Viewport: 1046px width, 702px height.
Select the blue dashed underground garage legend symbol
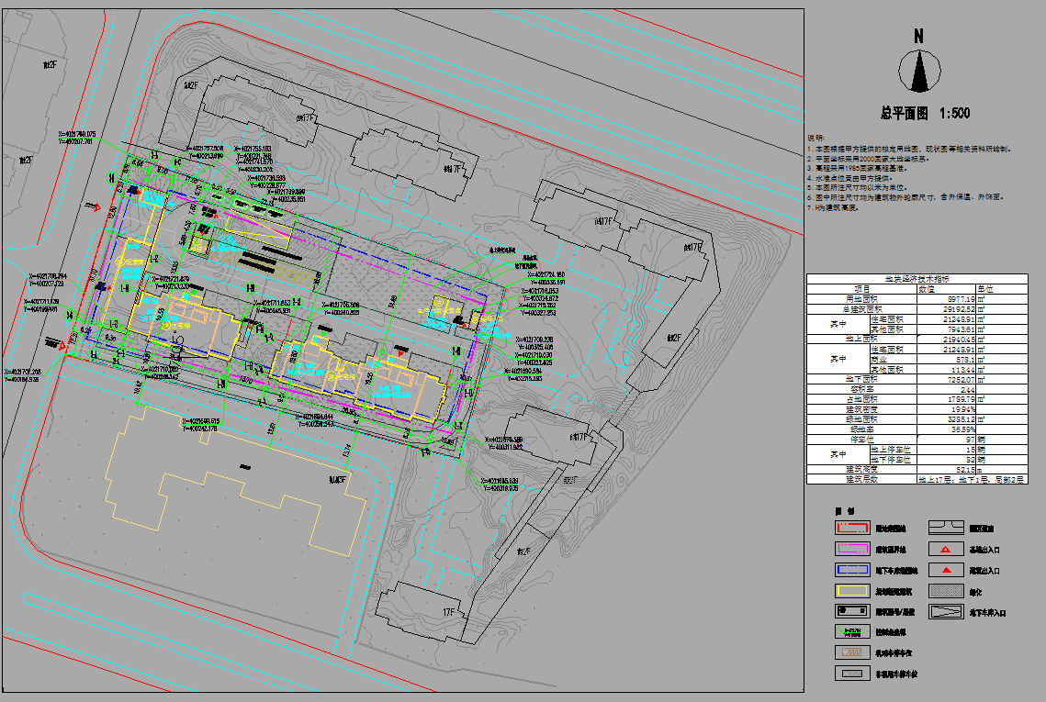[x=850, y=570]
